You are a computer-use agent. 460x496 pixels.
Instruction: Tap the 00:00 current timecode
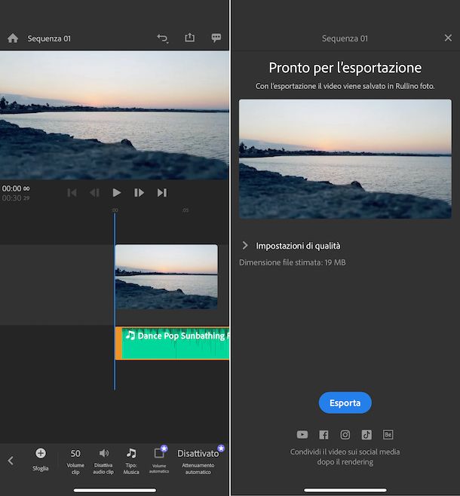point(16,188)
